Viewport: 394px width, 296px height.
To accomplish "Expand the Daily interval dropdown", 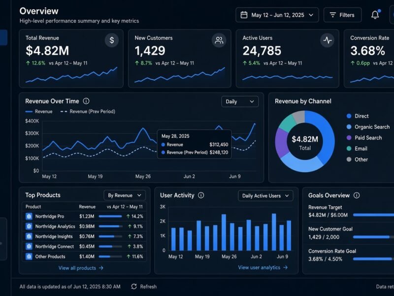I will point(240,102).
